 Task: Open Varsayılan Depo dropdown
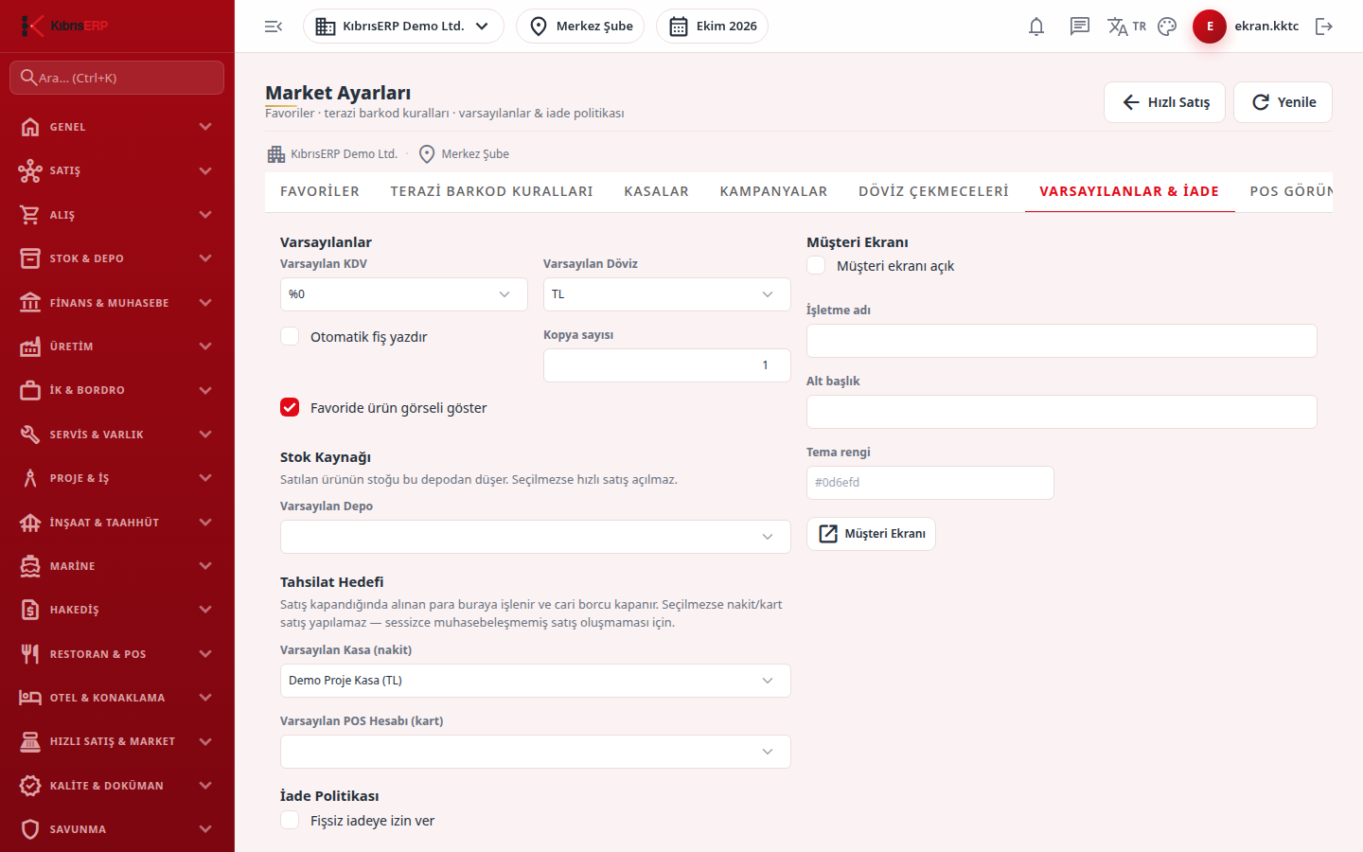(x=536, y=537)
